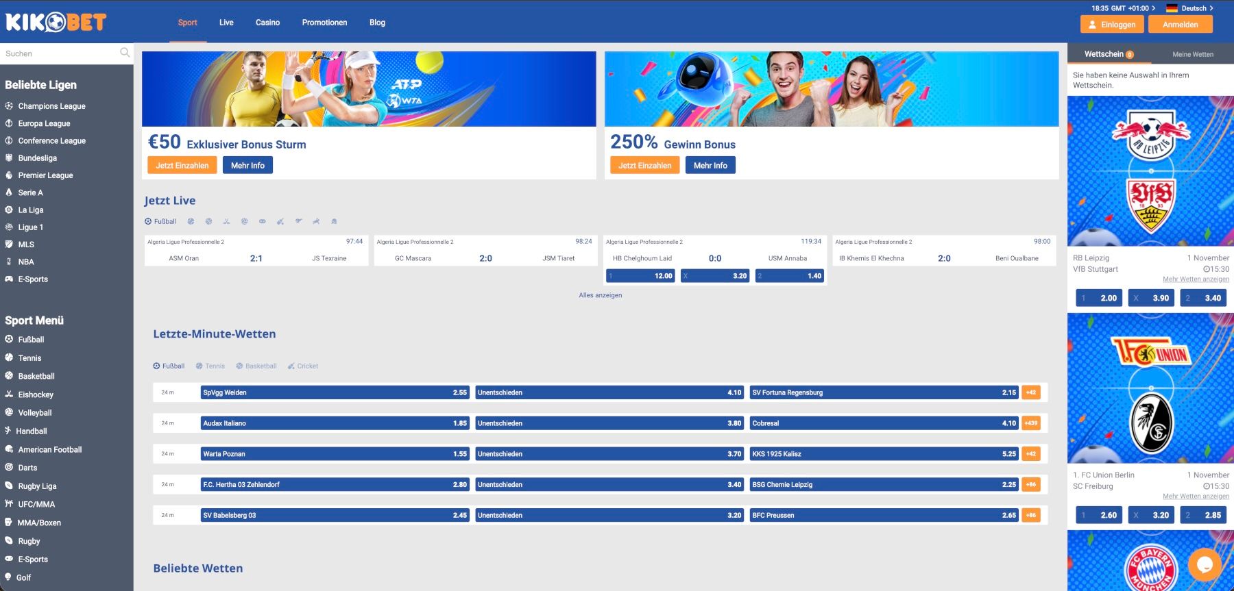Open the Casino menu item
The height and width of the screenshot is (591, 1234).
[267, 23]
